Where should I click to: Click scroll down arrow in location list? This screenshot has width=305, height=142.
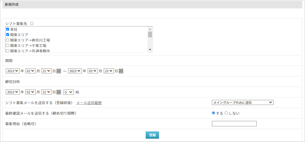pos(150,50)
